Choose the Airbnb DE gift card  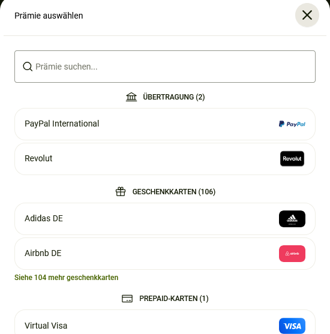pos(165,254)
